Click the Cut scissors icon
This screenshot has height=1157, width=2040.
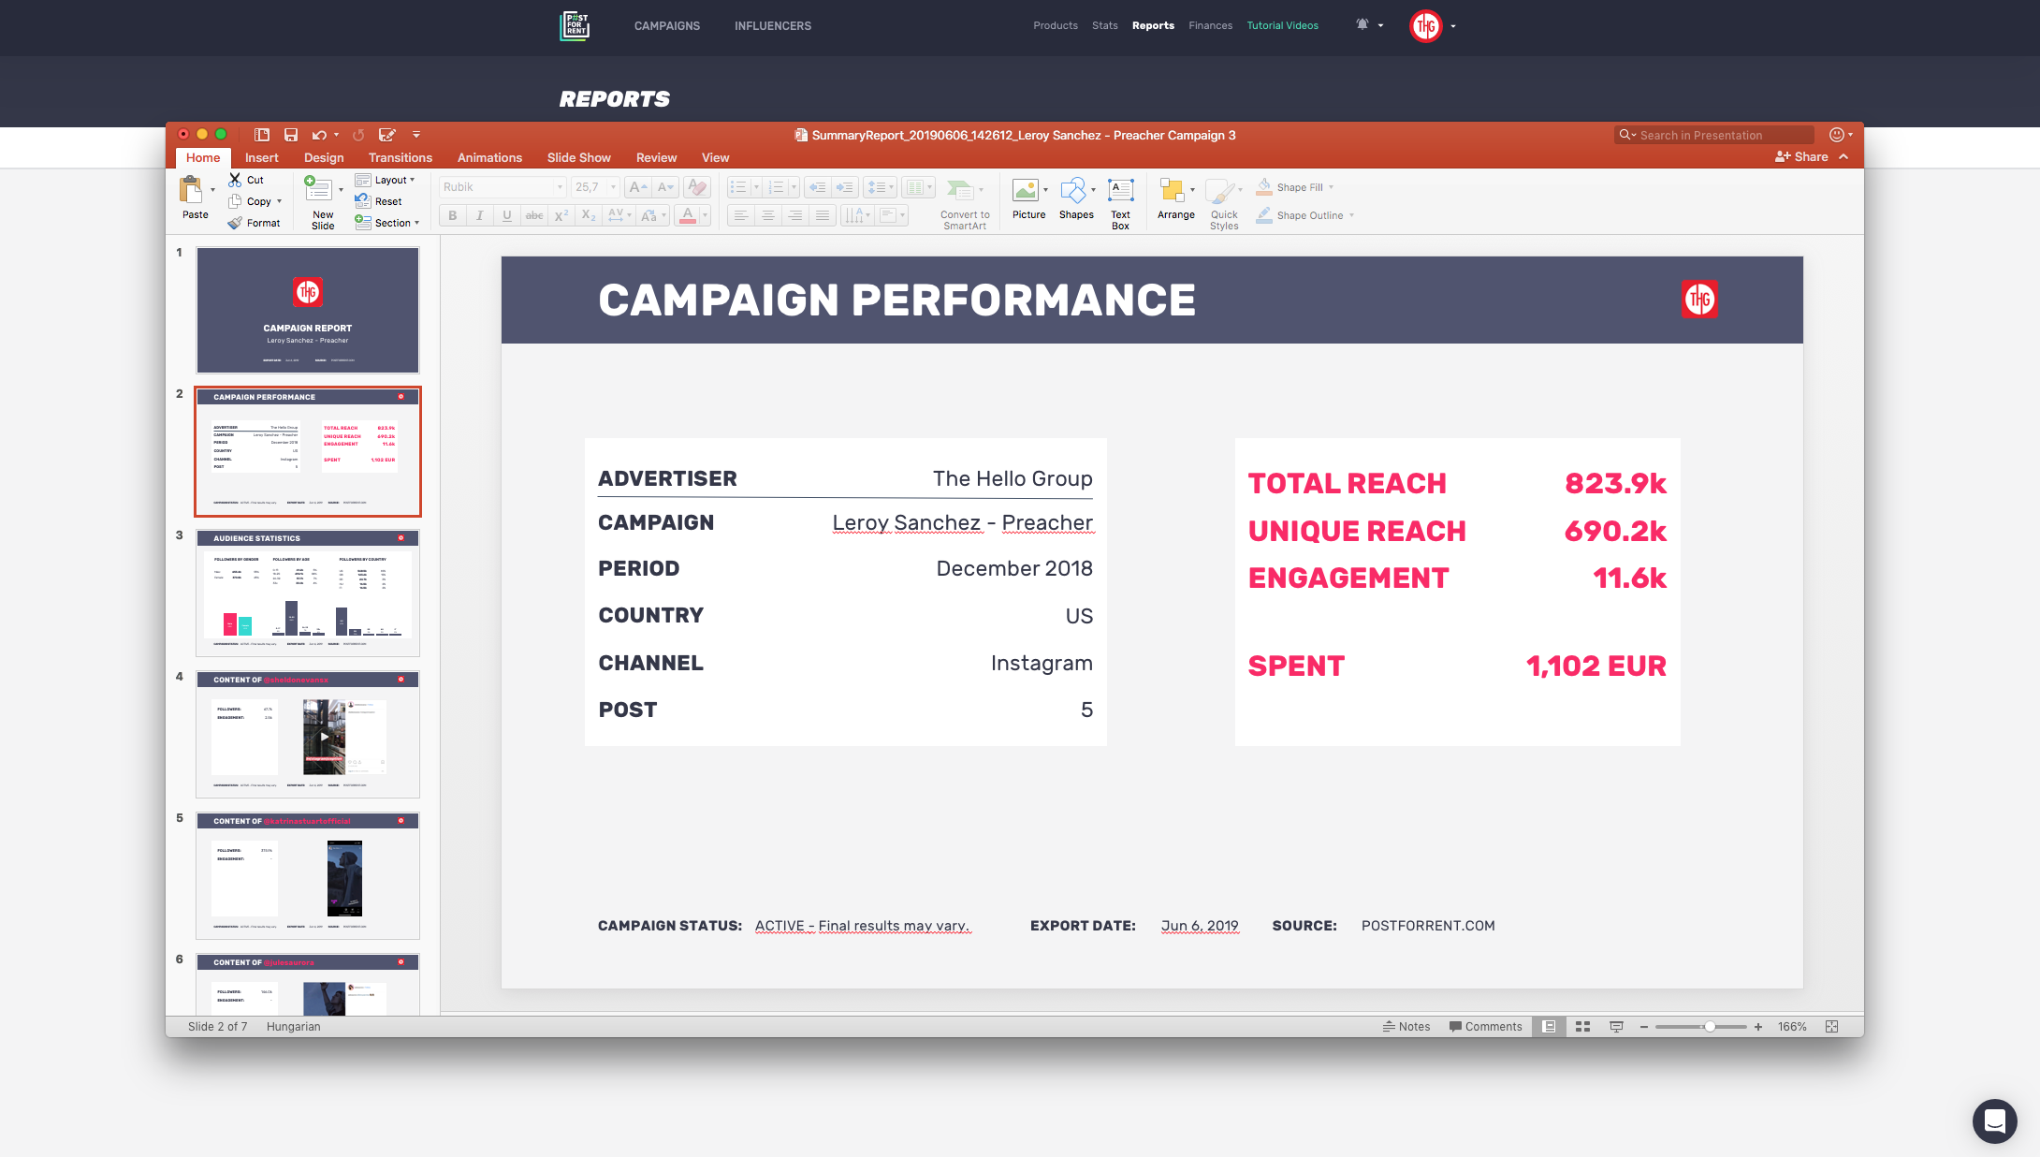[235, 180]
